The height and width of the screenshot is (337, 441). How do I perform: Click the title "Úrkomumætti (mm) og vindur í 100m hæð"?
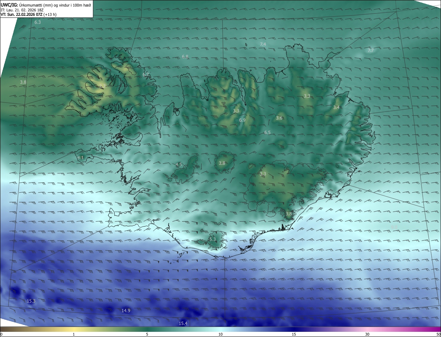pos(55,4)
